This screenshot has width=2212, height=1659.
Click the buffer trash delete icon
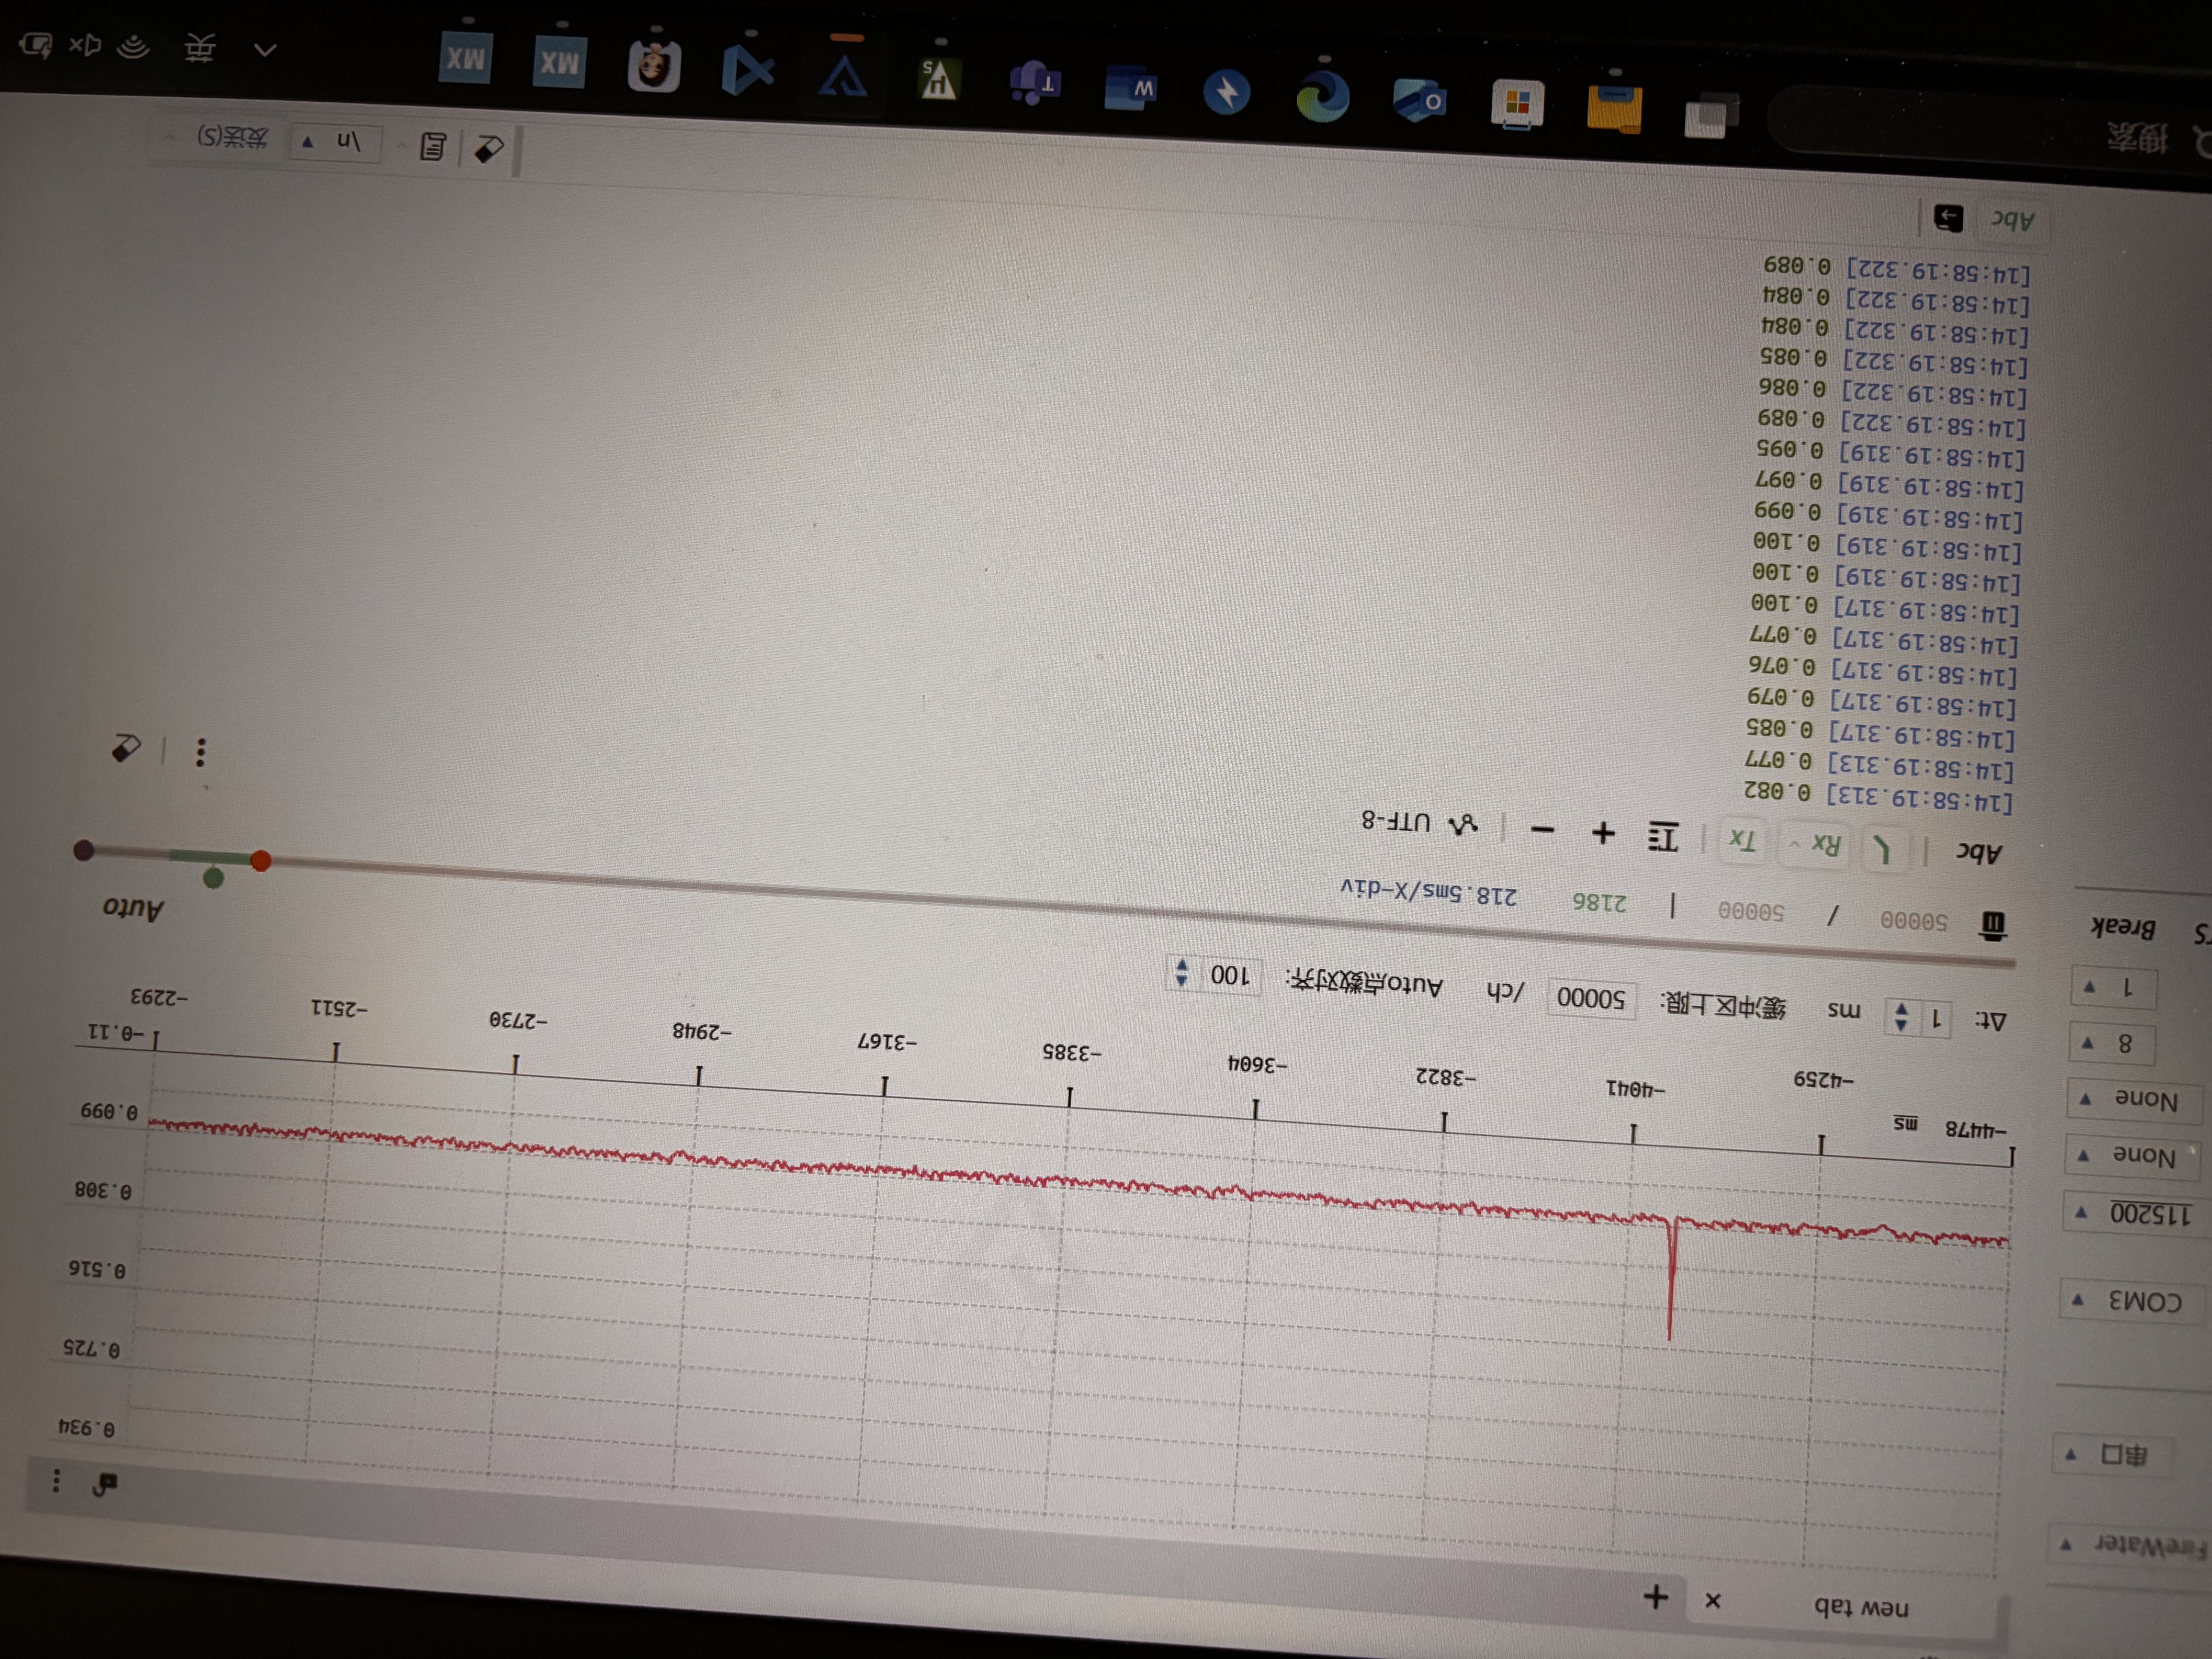pyautogui.click(x=1992, y=925)
